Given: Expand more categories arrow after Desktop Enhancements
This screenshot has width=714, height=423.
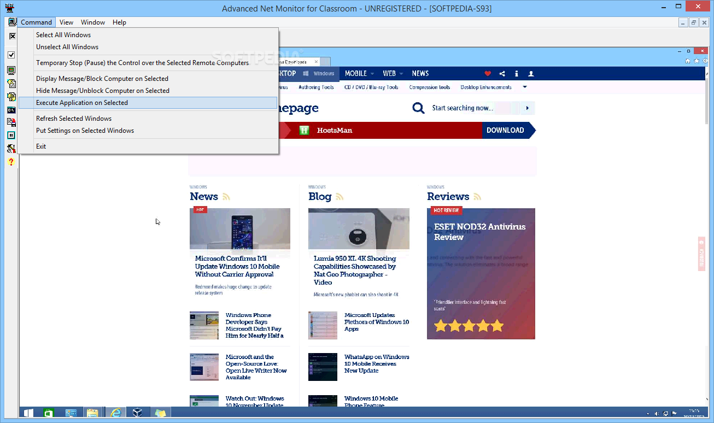Looking at the screenshot, I should (525, 87).
